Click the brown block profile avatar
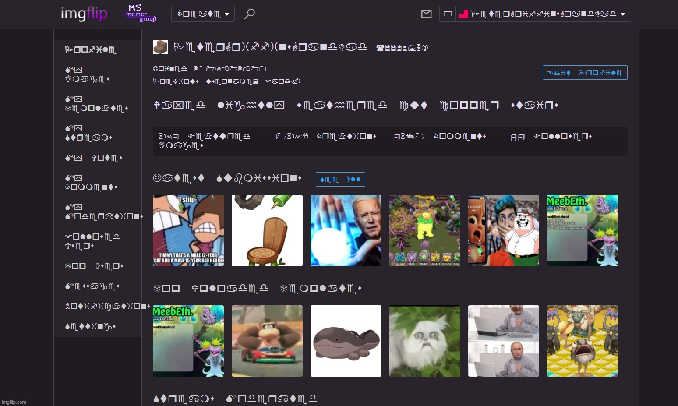678x406 pixels. (160, 47)
